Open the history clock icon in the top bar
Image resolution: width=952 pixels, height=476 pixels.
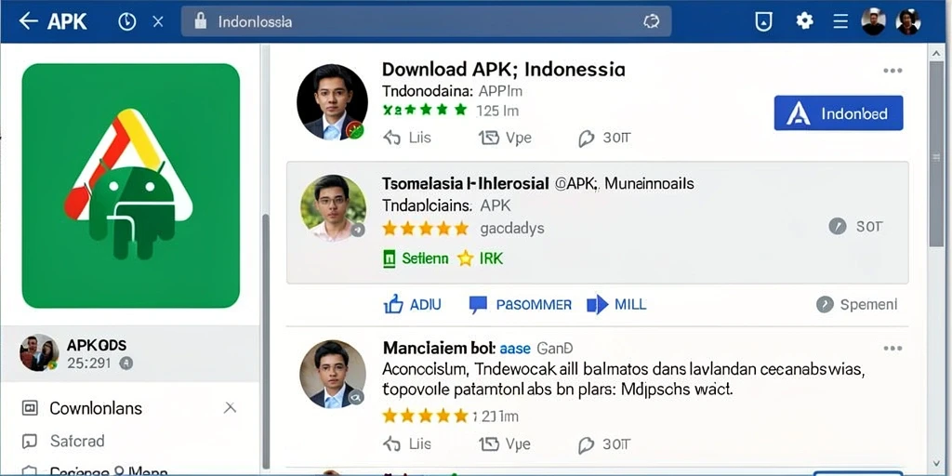coord(126,22)
